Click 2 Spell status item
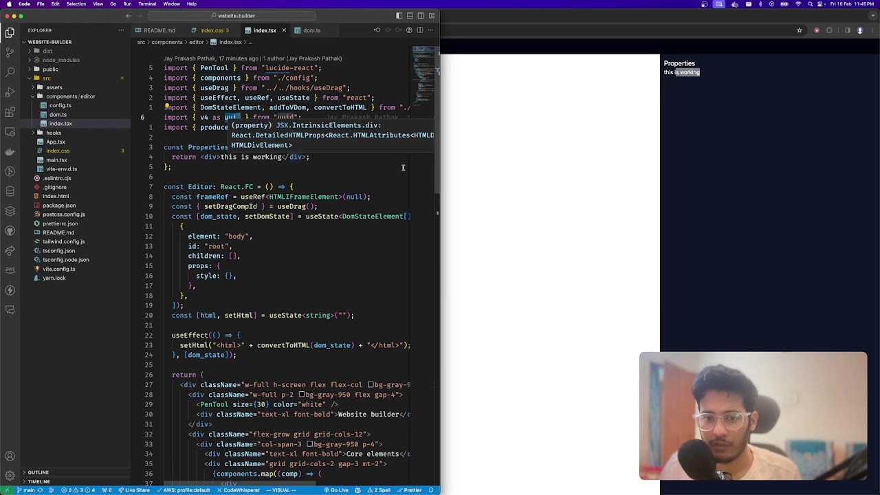The height and width of the screenshot is (495, 880). pyautogui.click(x=379, y=490)
